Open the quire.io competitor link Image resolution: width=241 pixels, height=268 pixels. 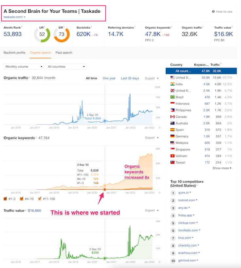[x=183, y=193]
